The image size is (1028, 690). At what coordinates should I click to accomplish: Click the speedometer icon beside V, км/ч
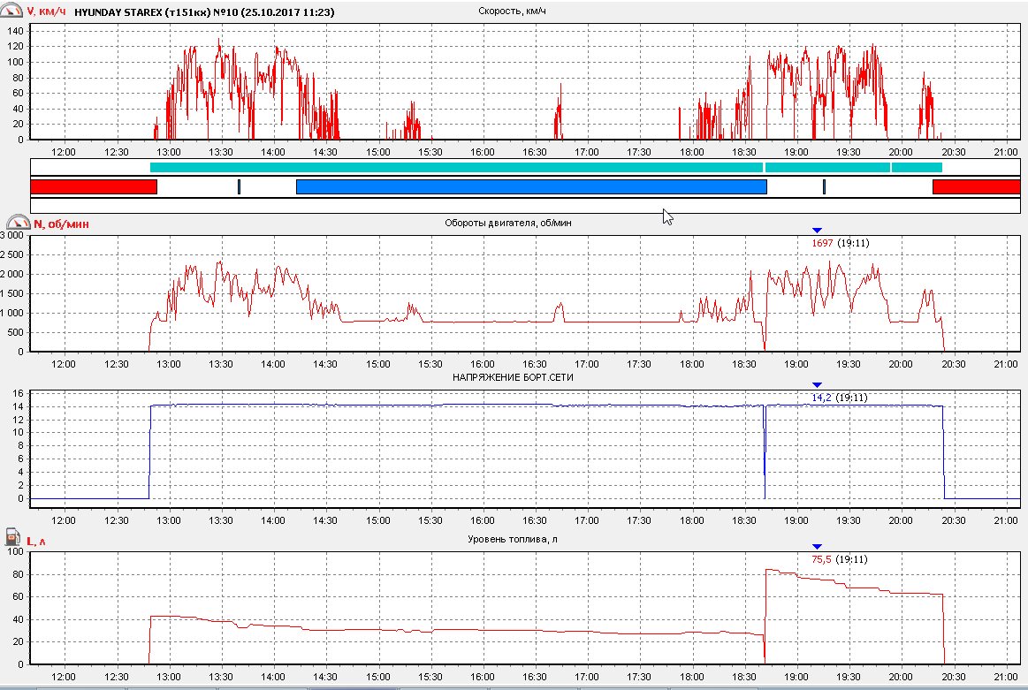coord(13,11)
